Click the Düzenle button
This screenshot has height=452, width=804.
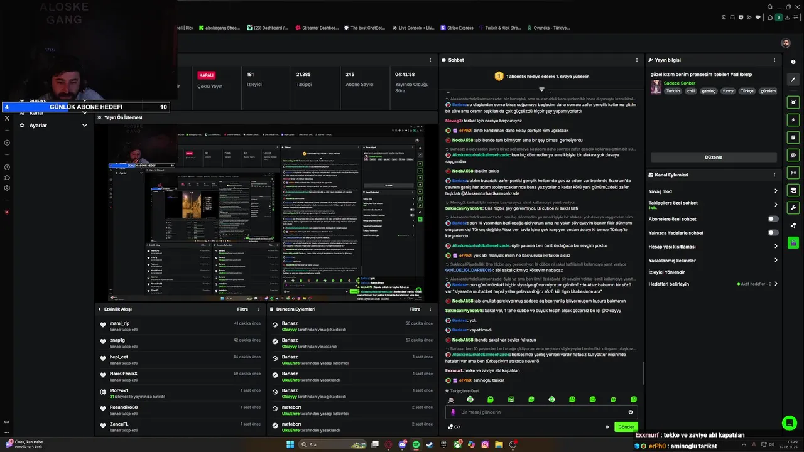pyautogui.click(x=714, y=157)
